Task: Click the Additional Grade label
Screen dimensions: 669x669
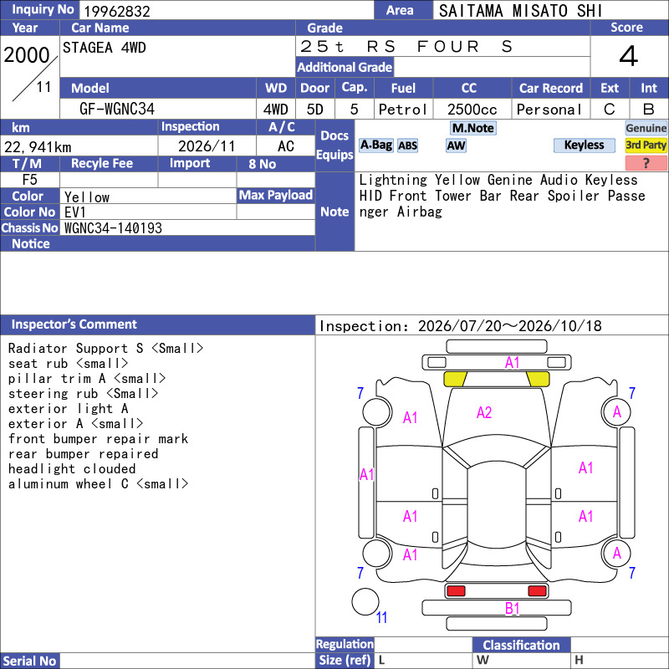Action: click(345, 67)
